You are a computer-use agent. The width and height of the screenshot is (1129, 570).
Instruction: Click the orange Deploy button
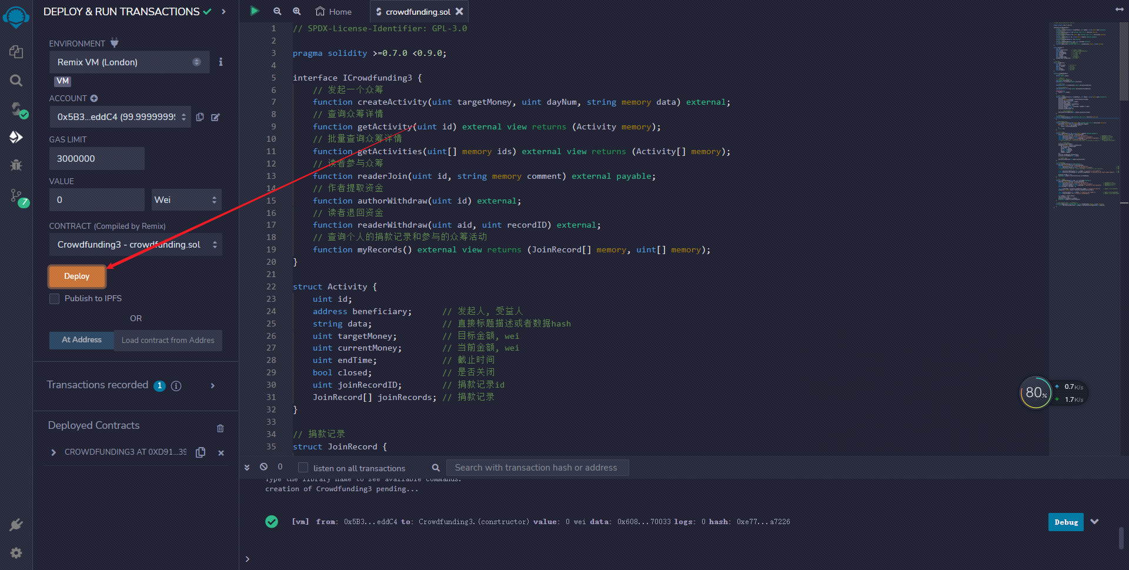77,276
